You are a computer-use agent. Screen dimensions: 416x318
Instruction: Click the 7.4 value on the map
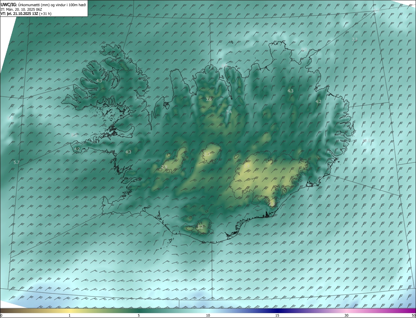229,112
